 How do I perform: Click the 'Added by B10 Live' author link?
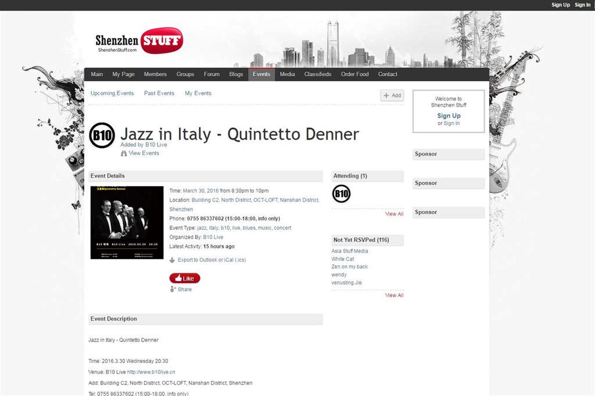(156, 145)
